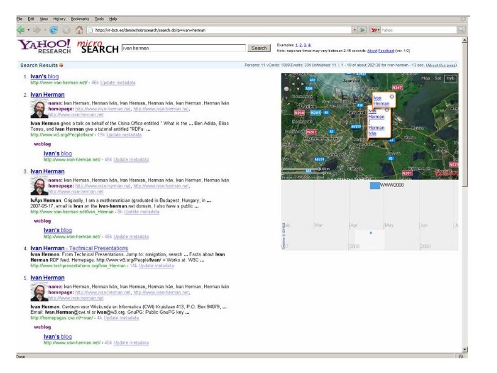Open the Bookmarks menu
The height and width of the screenshot is (373, 497).
[80, 19]
